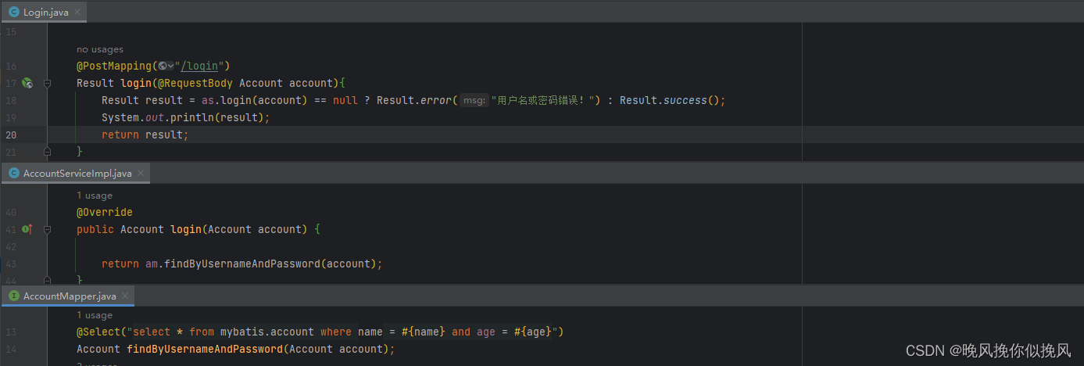Click mybatis.account in the SQL query
Image resolution: width=1084 pixels, height=366 pixels.
(267, 332)
